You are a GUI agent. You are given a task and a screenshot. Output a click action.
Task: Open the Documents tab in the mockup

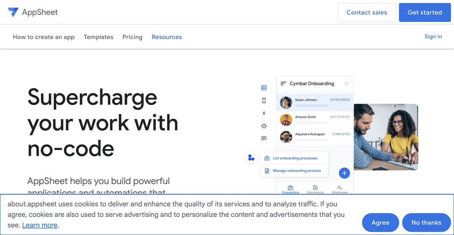tap(316, 189)
